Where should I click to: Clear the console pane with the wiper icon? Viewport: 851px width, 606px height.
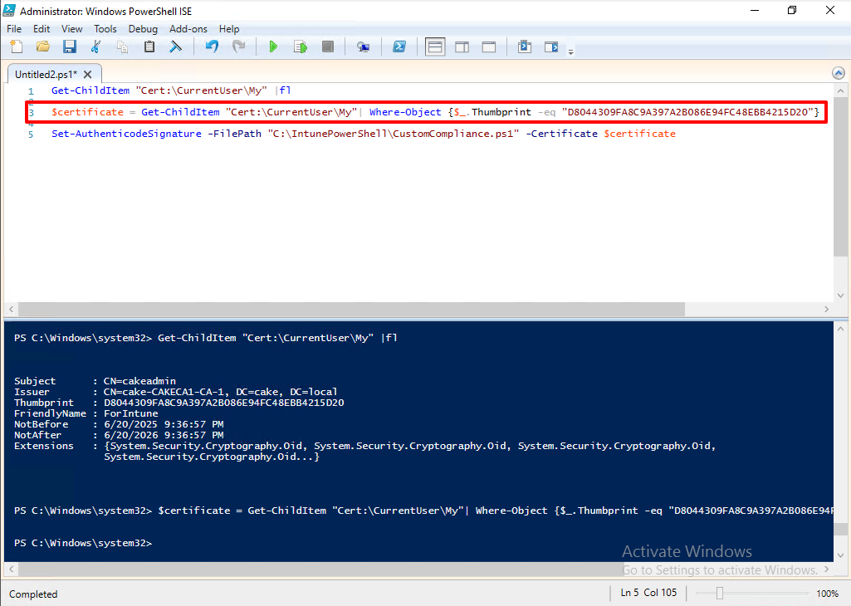coord(175,46)
